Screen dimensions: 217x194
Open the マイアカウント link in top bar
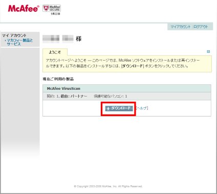click(x=180, y=27)
